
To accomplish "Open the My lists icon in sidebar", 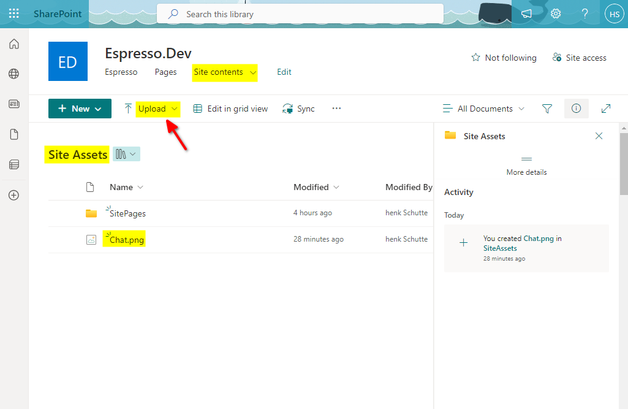I will pos(13,164).
